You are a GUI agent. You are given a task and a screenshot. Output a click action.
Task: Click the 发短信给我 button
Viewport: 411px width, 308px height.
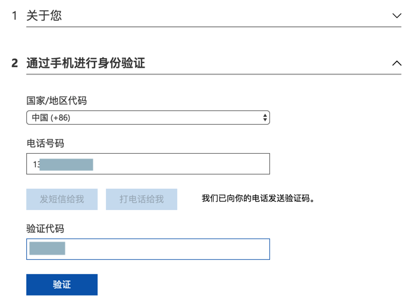pyautogui.click(x=62, y=199)
